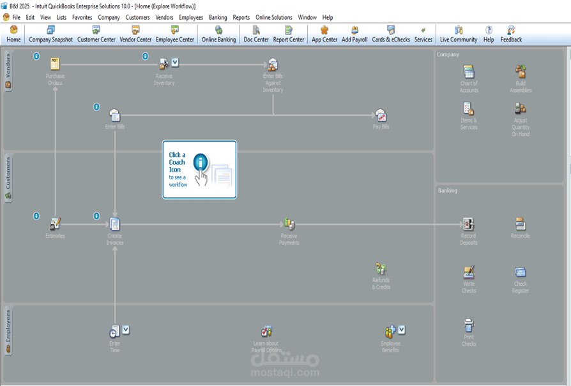Open Company Snapshot from the toolbar
The height and width of the screenshot is (386, 571).
click(50, 34)
